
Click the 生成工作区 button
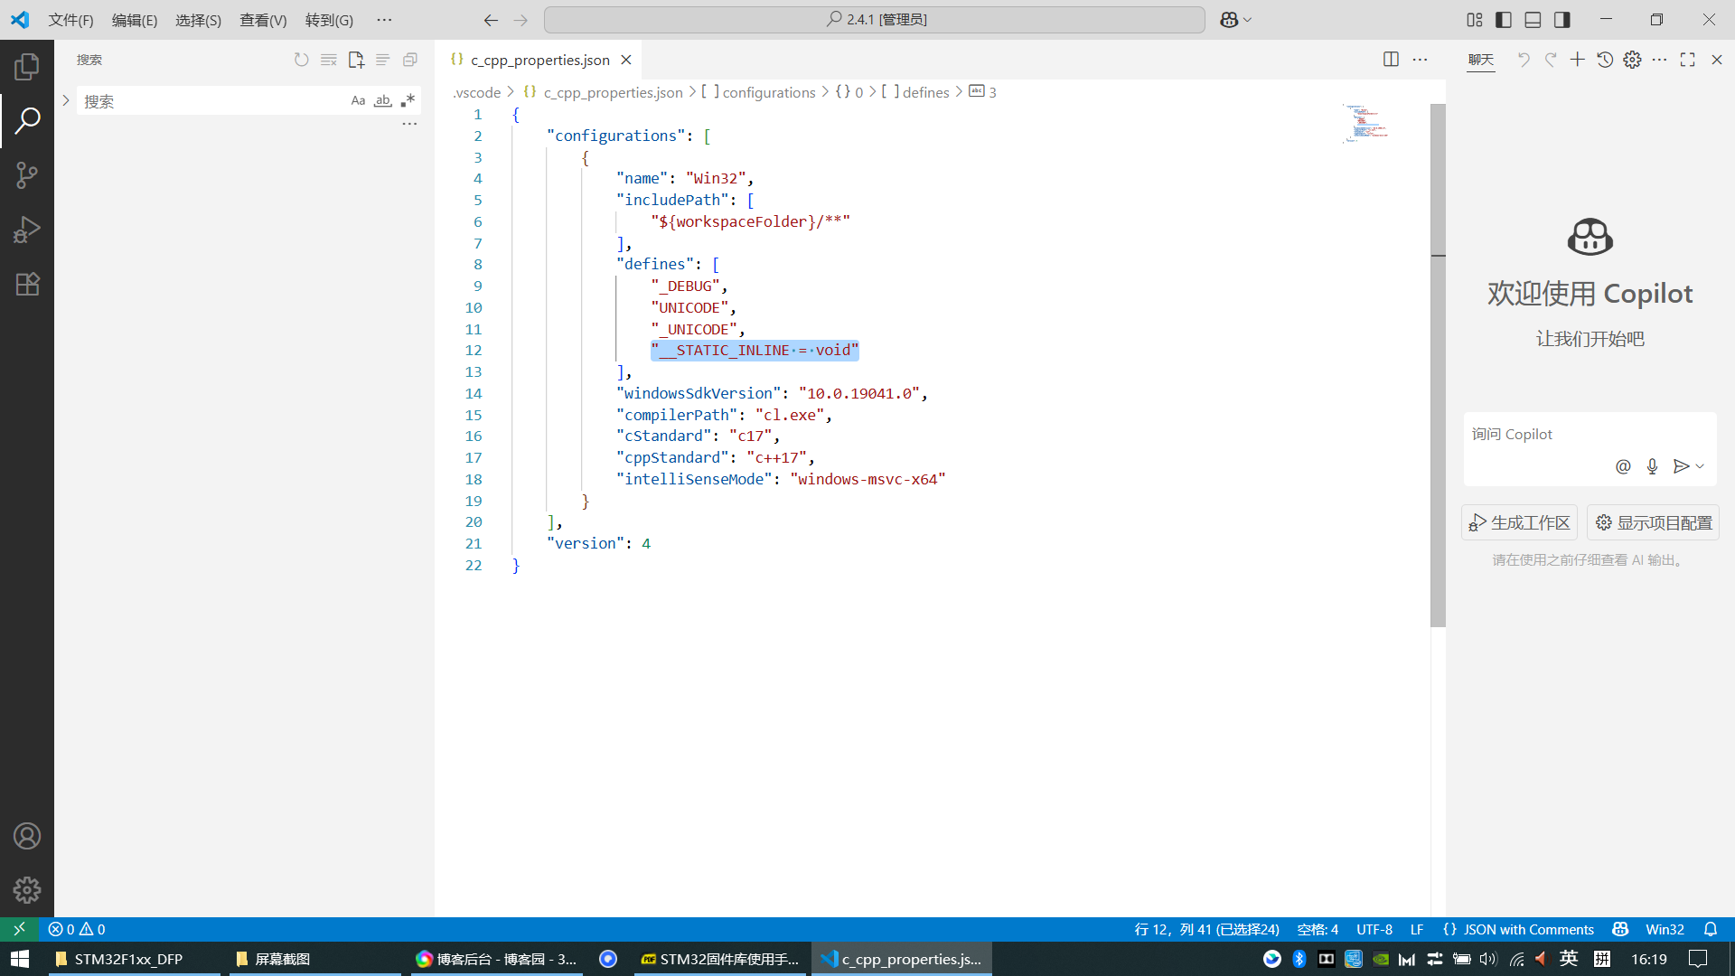click(1519, 522)
